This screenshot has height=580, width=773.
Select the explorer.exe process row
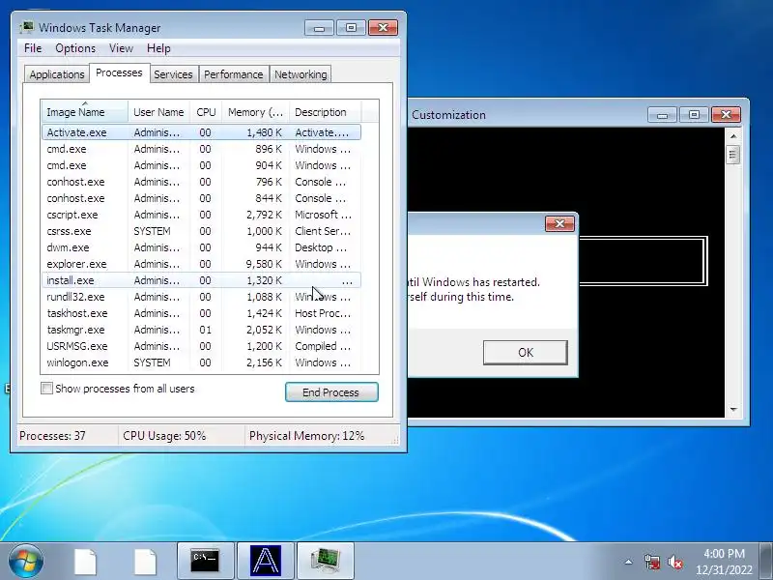202,264
